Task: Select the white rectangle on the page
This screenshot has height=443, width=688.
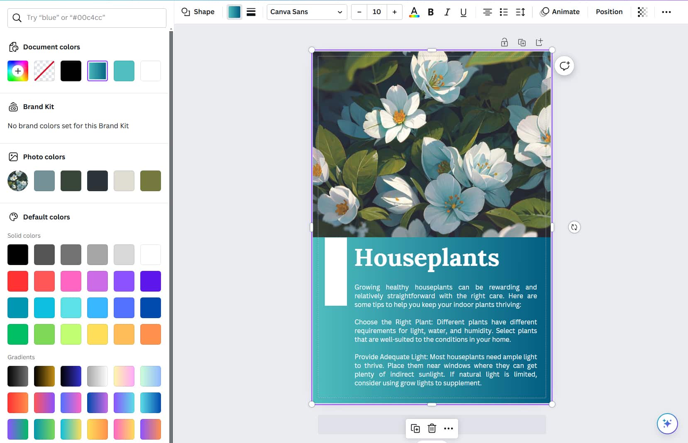Action: (x=336, y=271)
